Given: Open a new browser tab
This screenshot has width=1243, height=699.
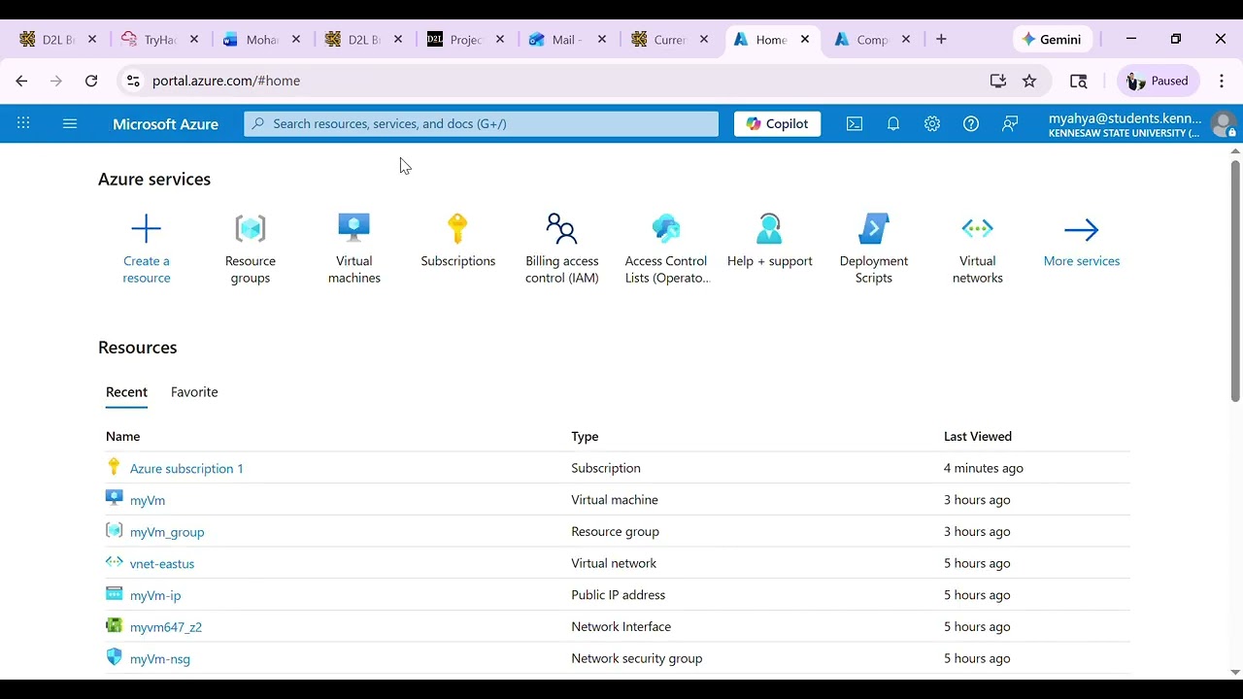Looking at the screenshot, I should 941,39.
